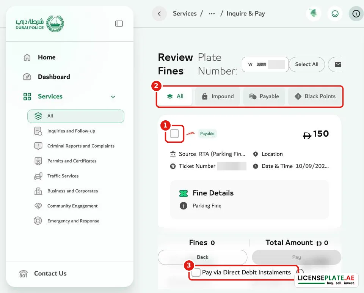364x293 pixels.
Task: Open the info icon in header
Action: (x=356, y=14)
